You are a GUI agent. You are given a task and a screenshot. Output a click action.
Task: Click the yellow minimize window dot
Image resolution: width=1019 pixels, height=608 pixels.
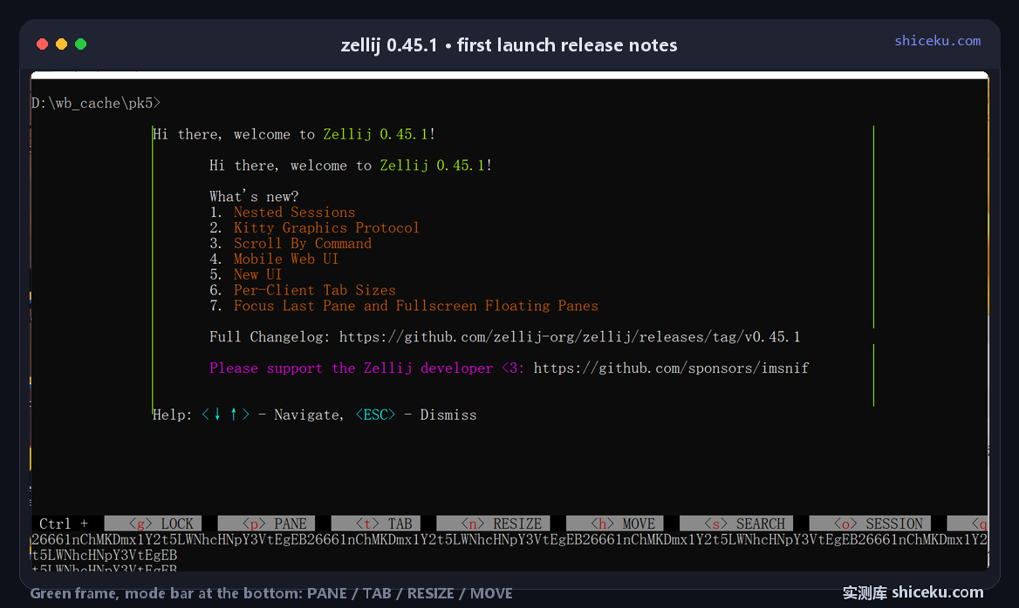pos(61,44)
